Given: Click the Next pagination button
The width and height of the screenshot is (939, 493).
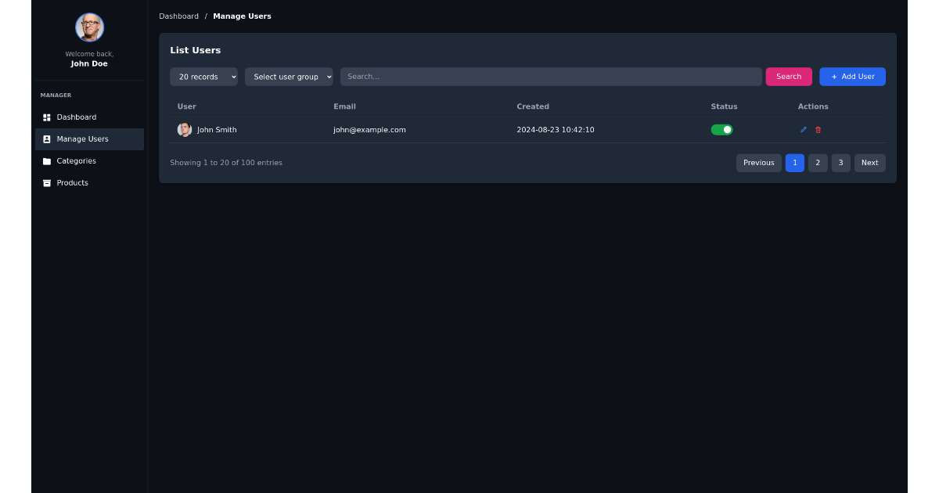Looking at the screenshot, I should (869, 163).
